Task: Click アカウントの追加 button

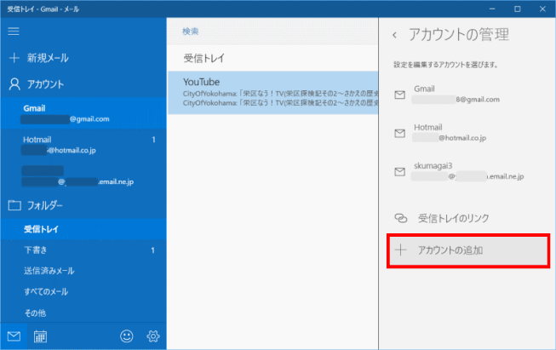Action: (x=468, y=250)
